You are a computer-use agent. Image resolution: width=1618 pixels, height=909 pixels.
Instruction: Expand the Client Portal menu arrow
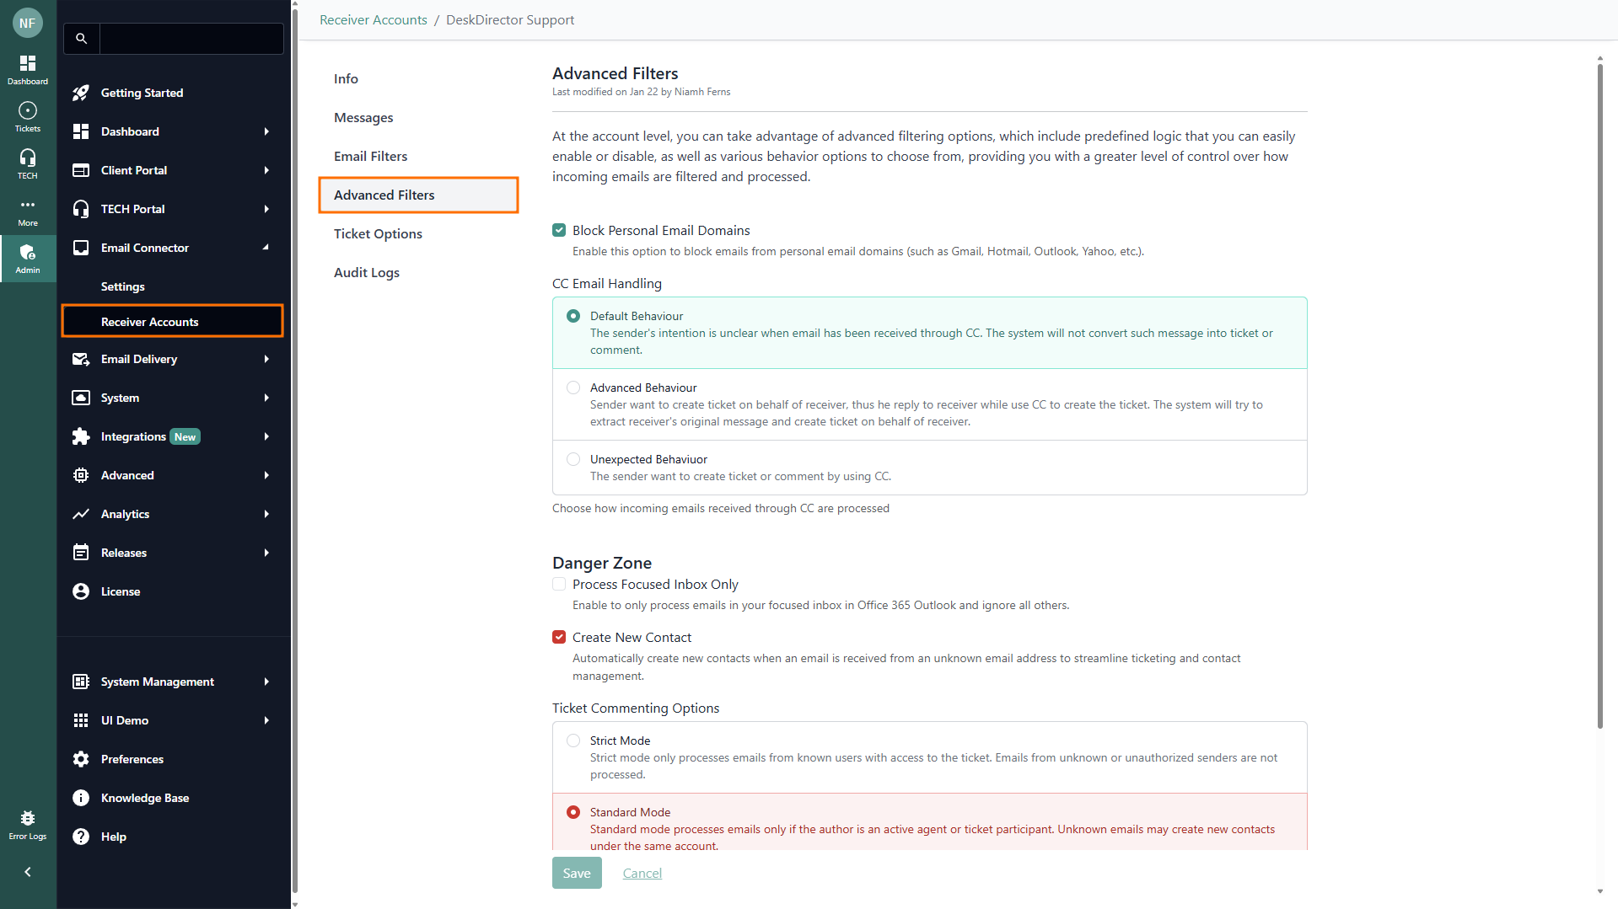tap(266, 170)
